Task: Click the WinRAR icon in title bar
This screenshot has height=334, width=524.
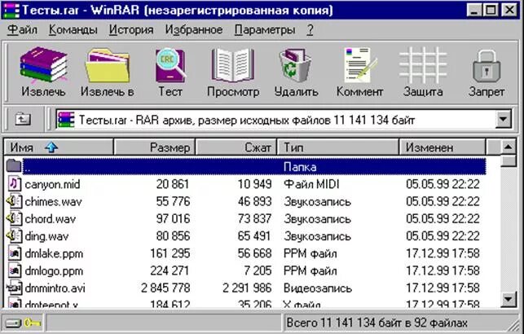Action: click(11, 10)
